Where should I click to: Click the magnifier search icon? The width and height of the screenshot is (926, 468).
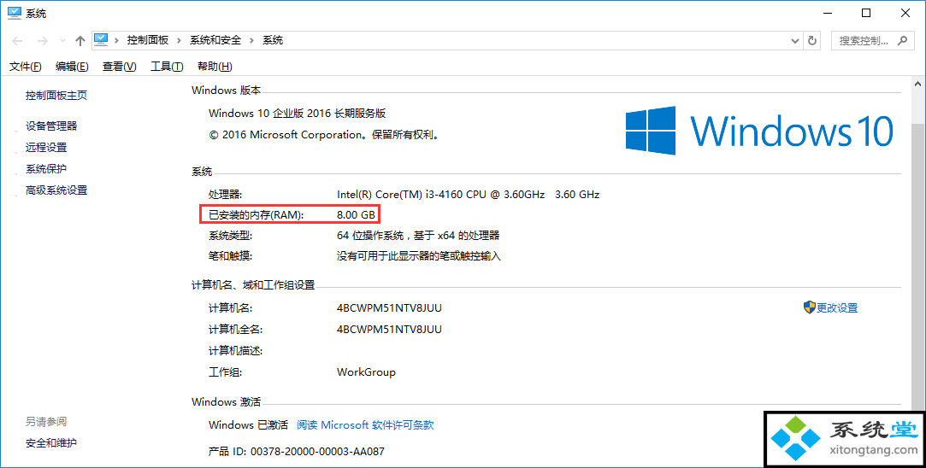(x=902, y=41)
